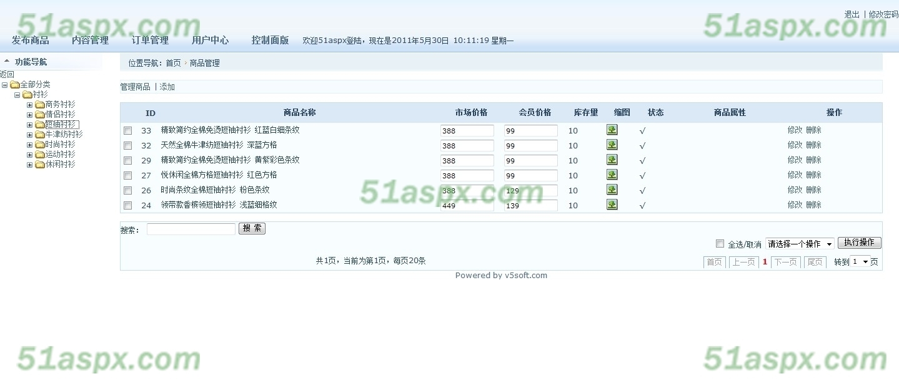899x386 pixels.
Task: Open the 订单管理 menu
Action: tap(150, 41)
